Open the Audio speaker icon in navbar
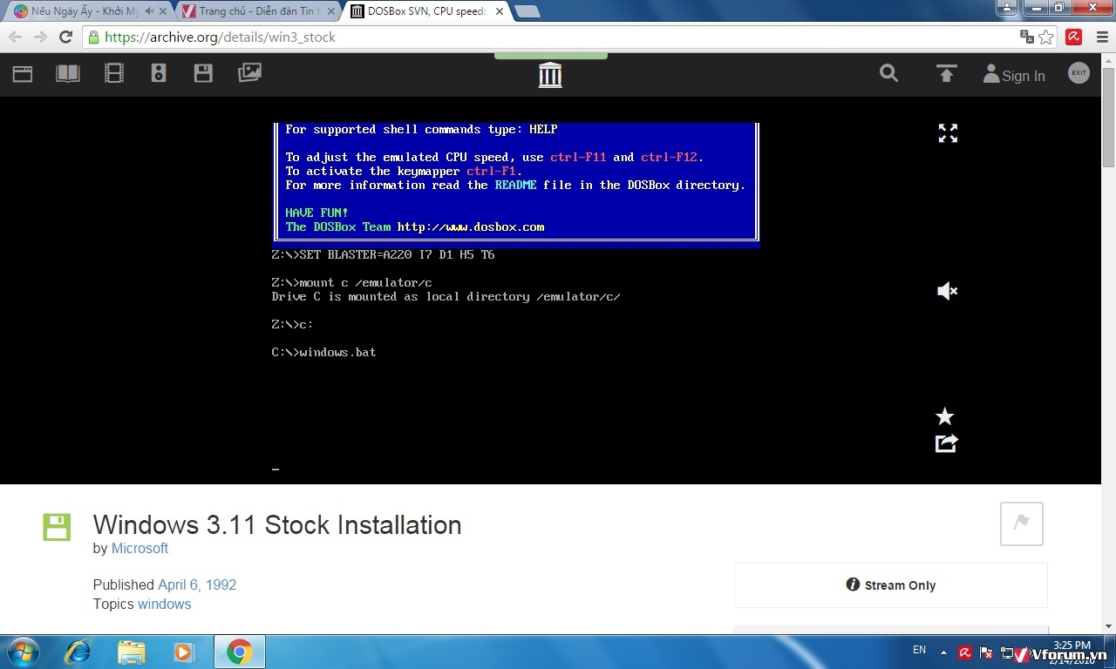Screen dimensions: 1116x669 [159, 74]
